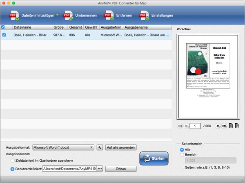Click the size cell '987.6...'
This screenshot has height=183, width=245.
(59, 35)
